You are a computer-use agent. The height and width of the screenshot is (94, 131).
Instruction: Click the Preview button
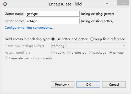click(x=63, y=84)
